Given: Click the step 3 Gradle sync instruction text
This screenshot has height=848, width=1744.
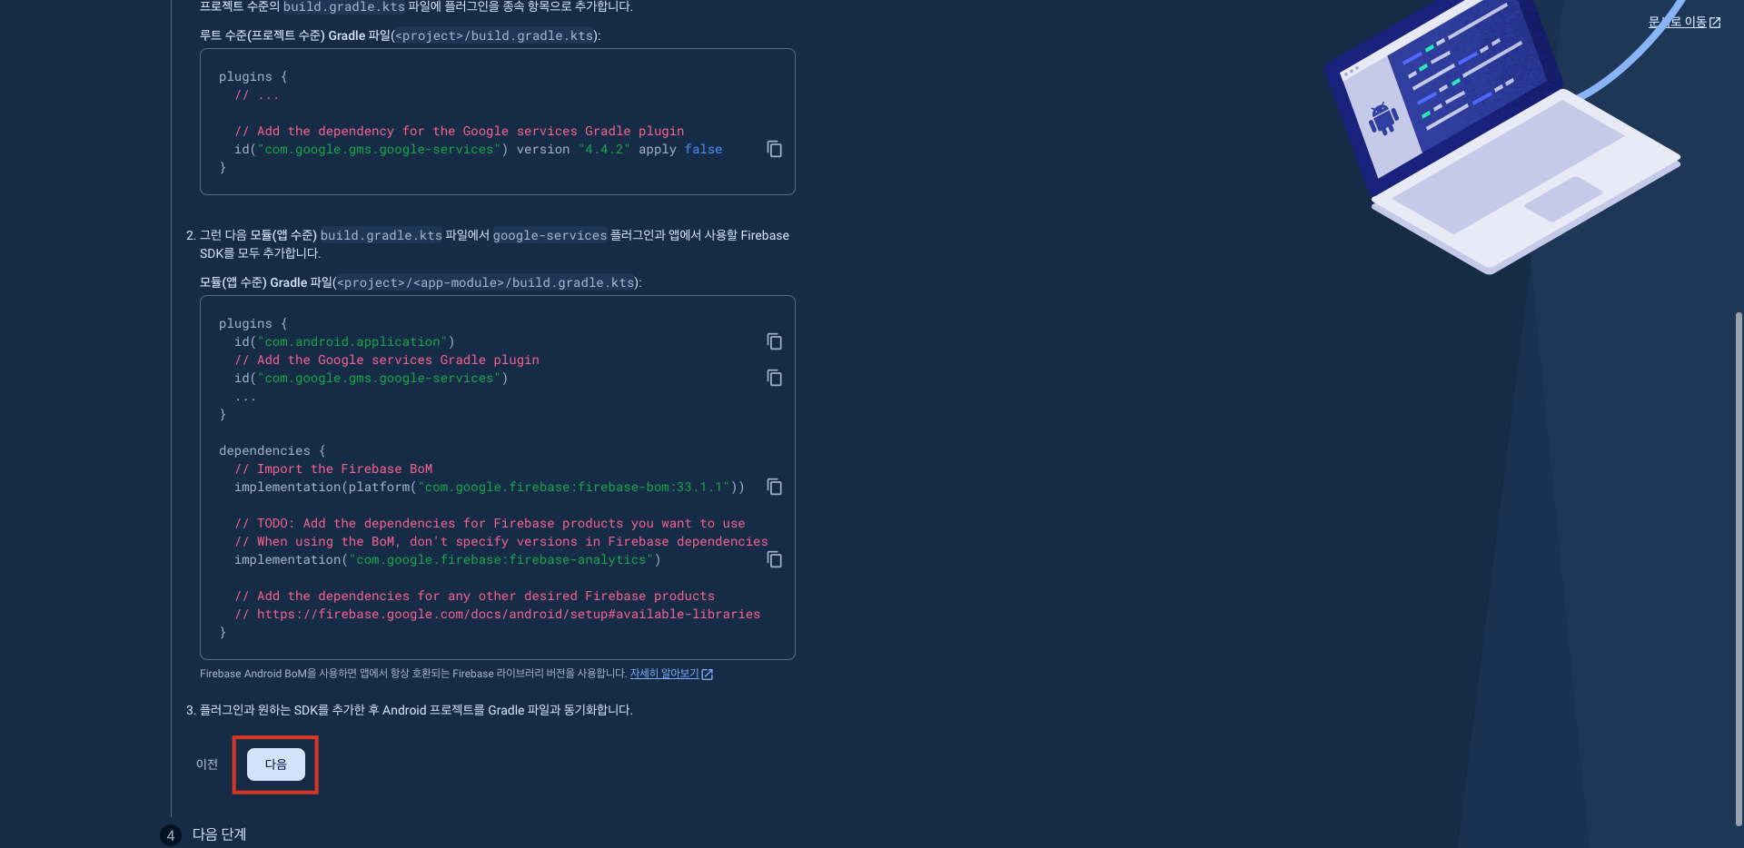Looking at the screenshot, I should pos(416,710).
